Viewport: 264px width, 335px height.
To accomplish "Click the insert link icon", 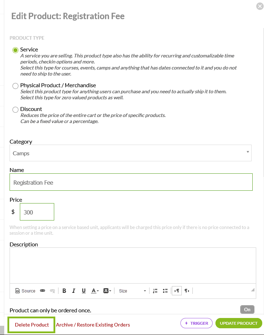I will (43, 291).
